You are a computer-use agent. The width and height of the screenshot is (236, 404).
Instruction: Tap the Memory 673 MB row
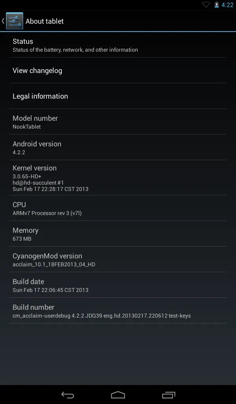click(118, 234)
